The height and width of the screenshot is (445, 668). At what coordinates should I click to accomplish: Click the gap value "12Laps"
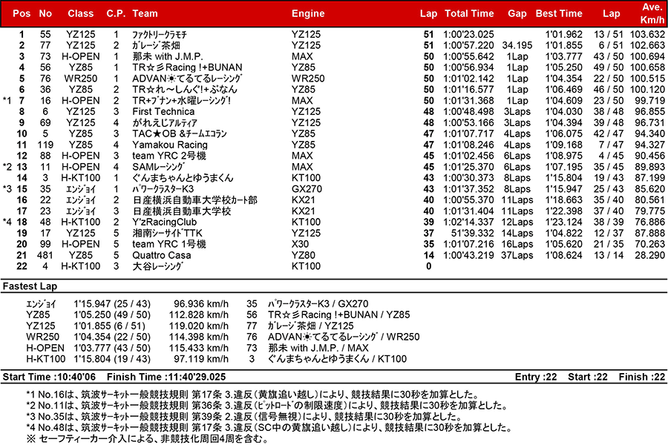point(517,222)
